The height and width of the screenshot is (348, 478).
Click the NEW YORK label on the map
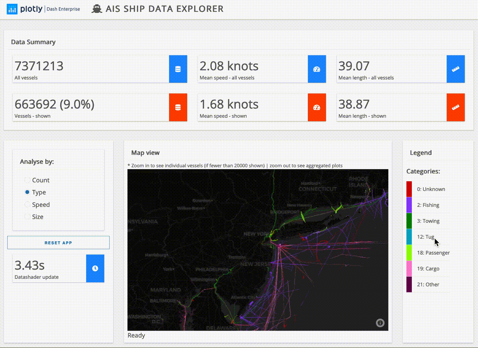click(257, 234)
